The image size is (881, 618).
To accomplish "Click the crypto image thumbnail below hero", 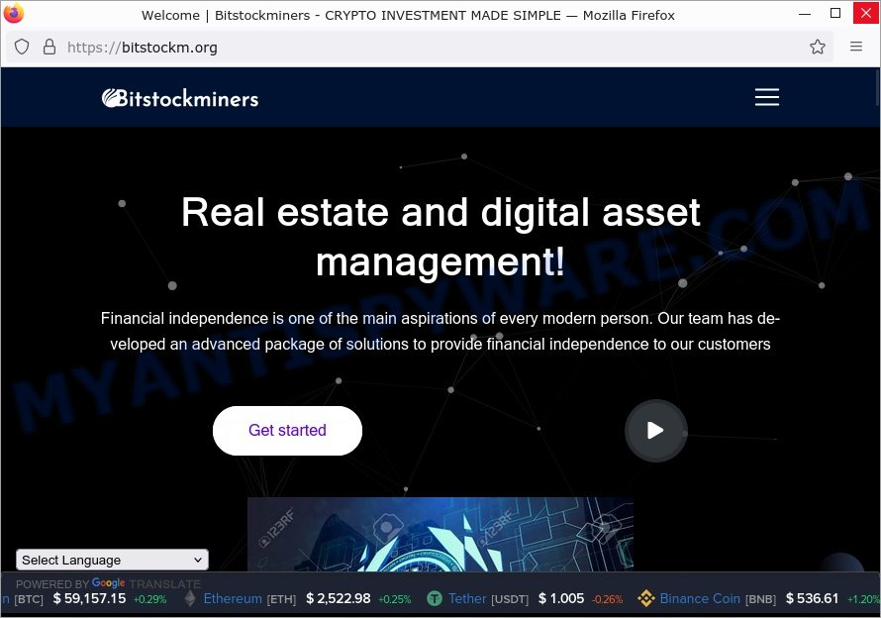I will (x=440, y=534).
